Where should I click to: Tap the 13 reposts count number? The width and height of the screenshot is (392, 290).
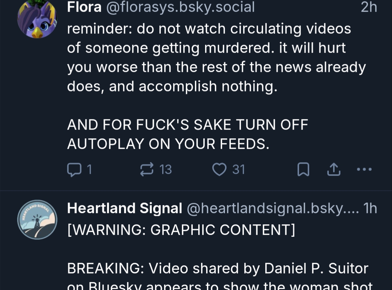[x=166, y=169]
